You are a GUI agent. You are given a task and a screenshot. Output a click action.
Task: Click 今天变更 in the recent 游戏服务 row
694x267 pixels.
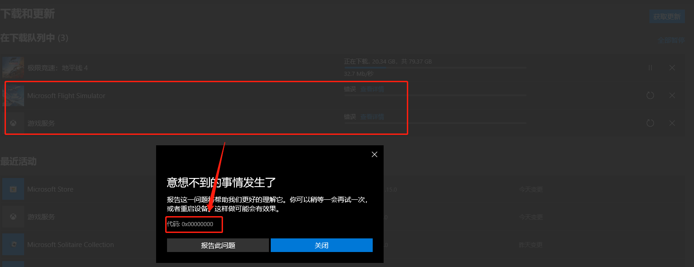(531, 217)
